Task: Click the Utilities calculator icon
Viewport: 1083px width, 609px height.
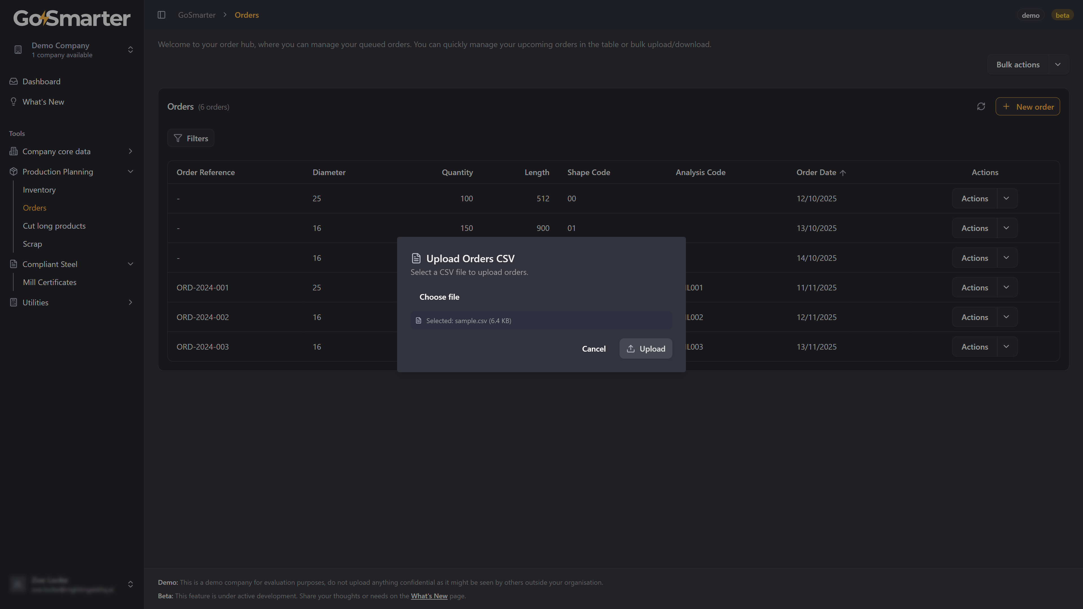Action: click(14, 302)
